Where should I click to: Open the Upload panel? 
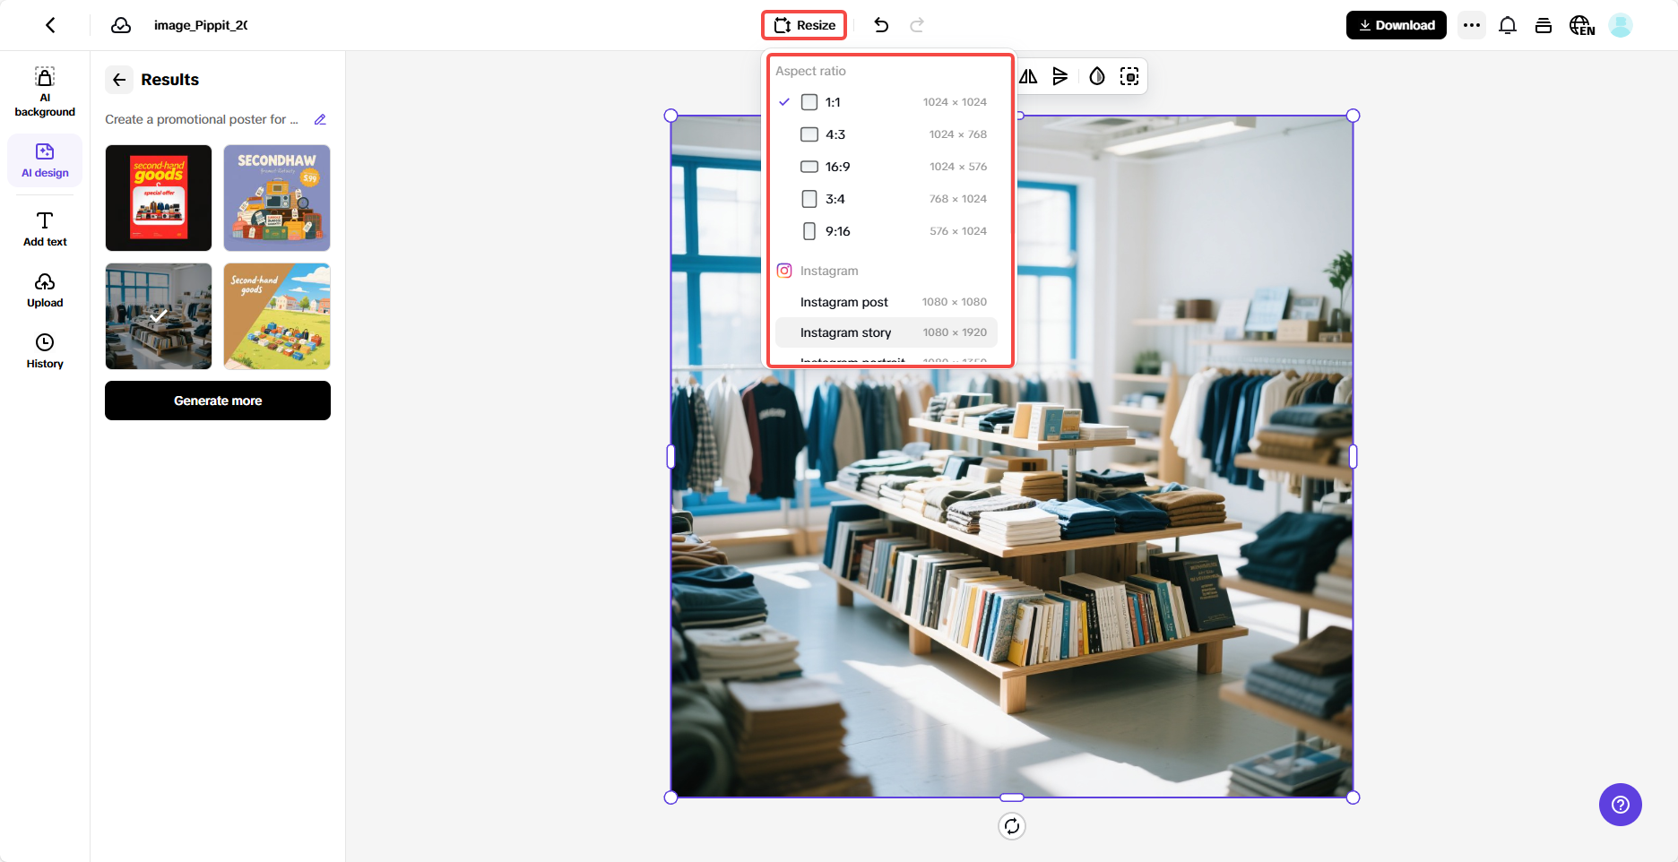coord(44,289)
